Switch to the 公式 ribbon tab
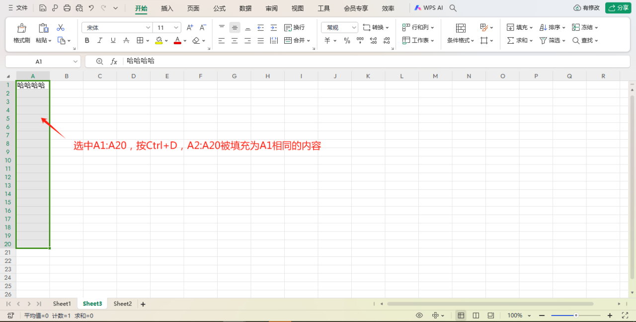This screenshot has width=636, height=322. pos(219,8)
